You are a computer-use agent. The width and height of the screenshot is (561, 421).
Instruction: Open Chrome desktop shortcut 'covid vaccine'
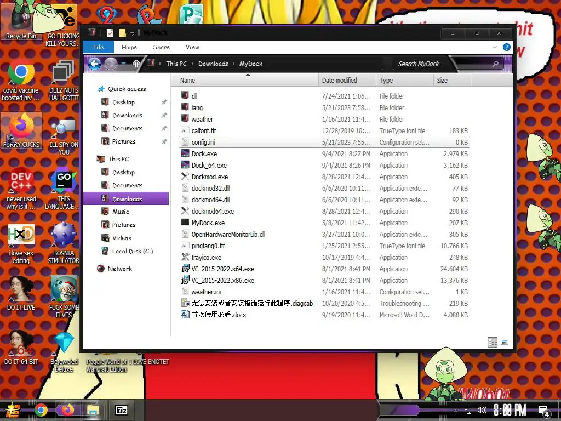click(21, 81)
